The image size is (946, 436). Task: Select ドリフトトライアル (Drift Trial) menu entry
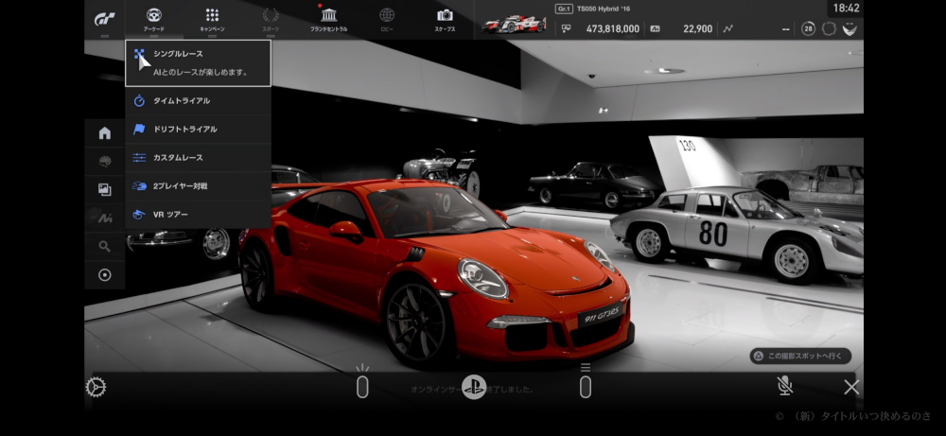pyautogui.click(x=198, y=129)
